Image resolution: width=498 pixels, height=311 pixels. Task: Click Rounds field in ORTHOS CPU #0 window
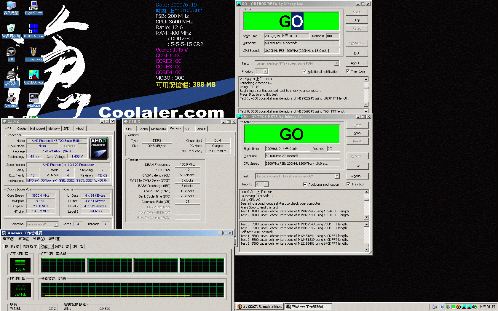(333, 149)
